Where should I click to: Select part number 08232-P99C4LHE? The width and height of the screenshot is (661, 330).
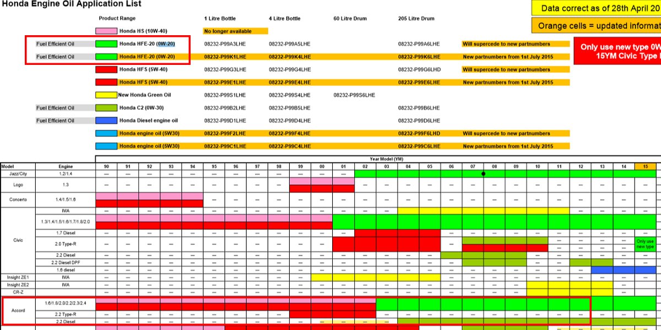click(290, 146)
